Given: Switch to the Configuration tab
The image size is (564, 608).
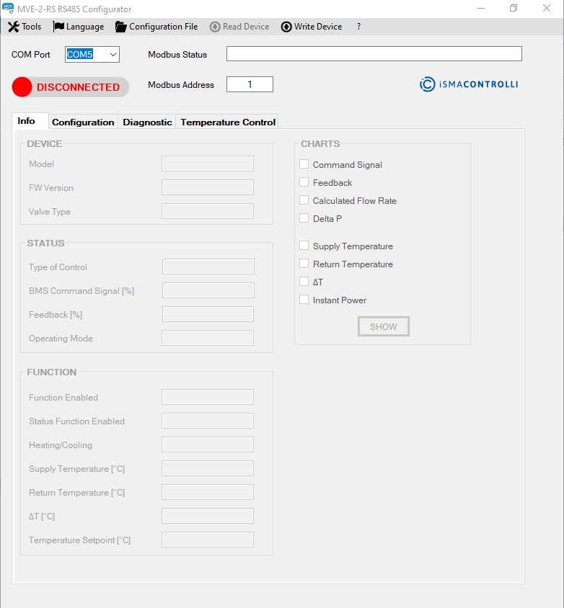Looking at the screenshot, I should pyautogui.click(x=83, y=122).
